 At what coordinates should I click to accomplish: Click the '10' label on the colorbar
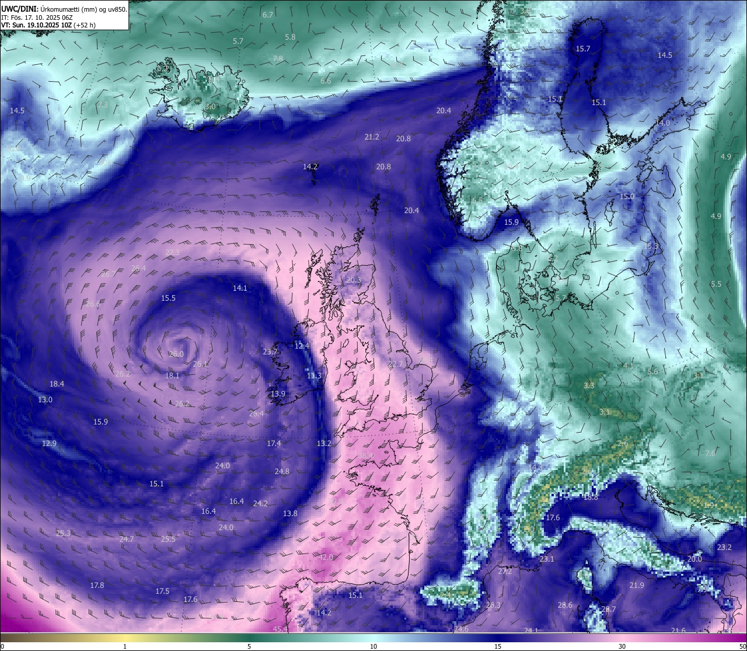(x=373, y=646)
